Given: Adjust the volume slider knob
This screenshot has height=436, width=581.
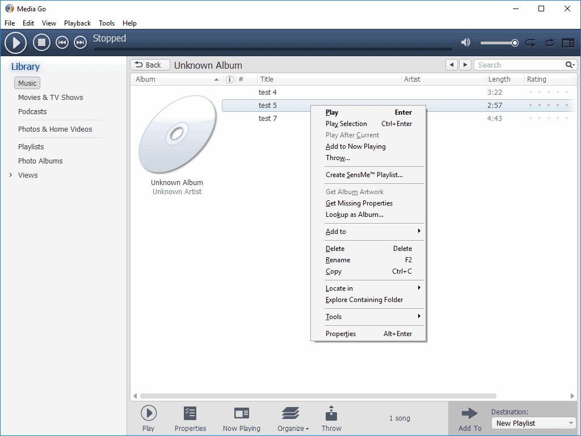Looking at the screenshot, I should (x=515, y=43).
